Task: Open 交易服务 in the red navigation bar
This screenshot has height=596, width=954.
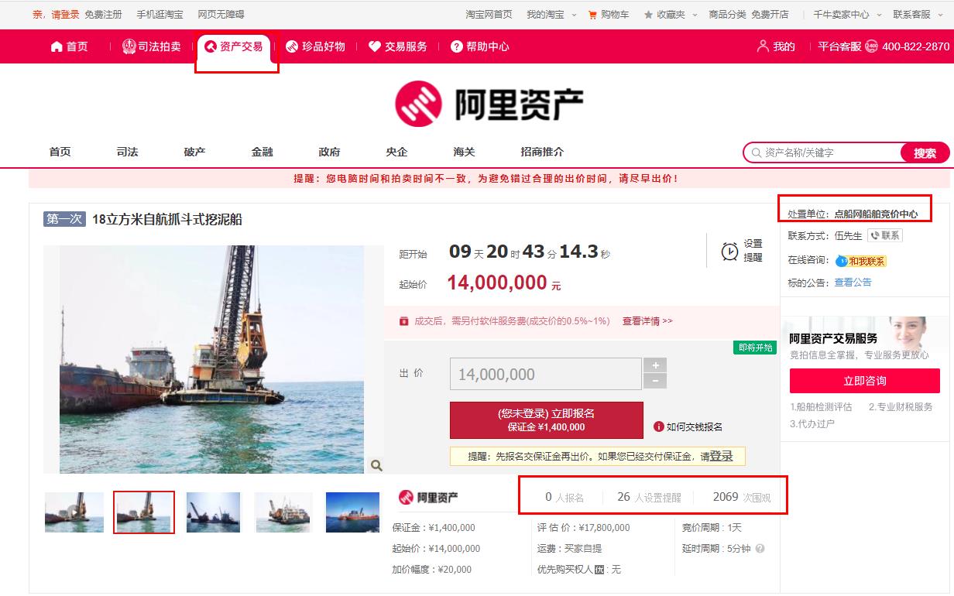Action: [397, 46]
